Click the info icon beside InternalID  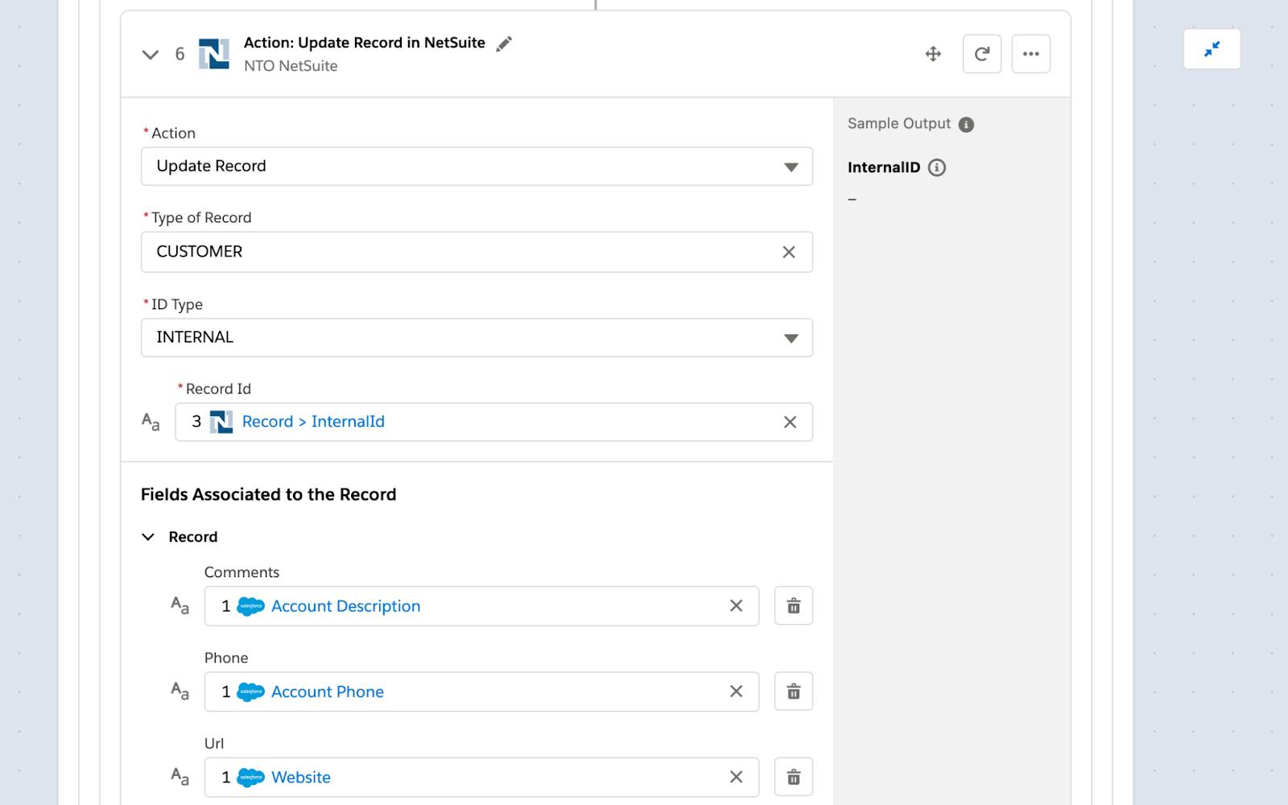click(937, 167)
